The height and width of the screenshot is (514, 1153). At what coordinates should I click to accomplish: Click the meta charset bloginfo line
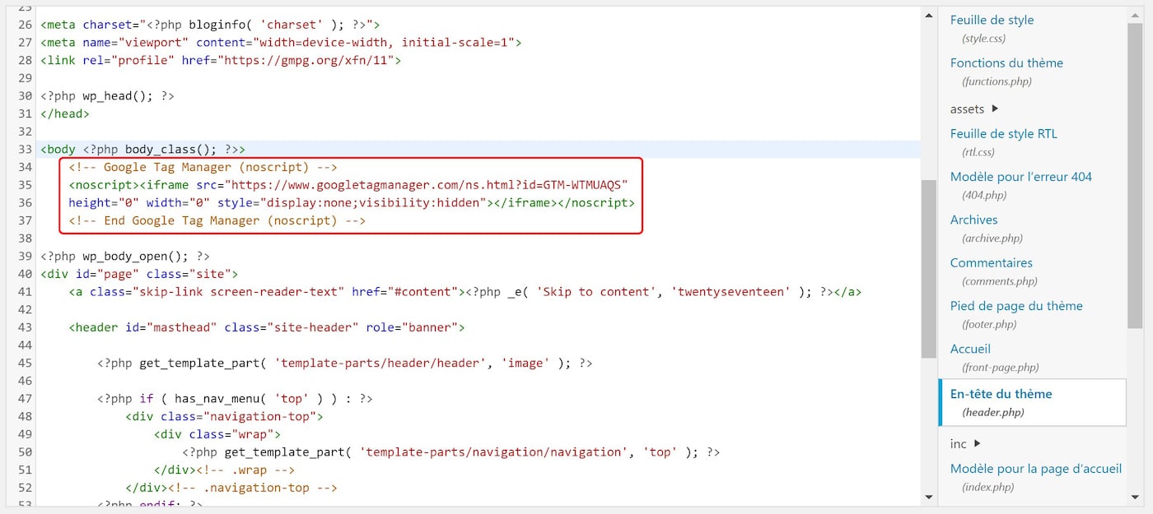click(x=210, y=25)
